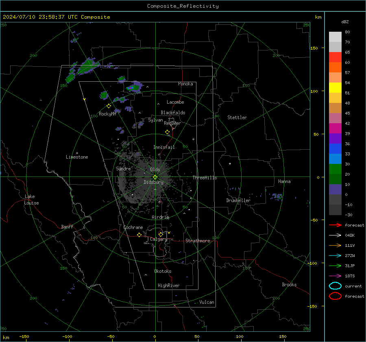Click the 20 dBZ green color swatch

pyautogui.click(x=335, y=179)
